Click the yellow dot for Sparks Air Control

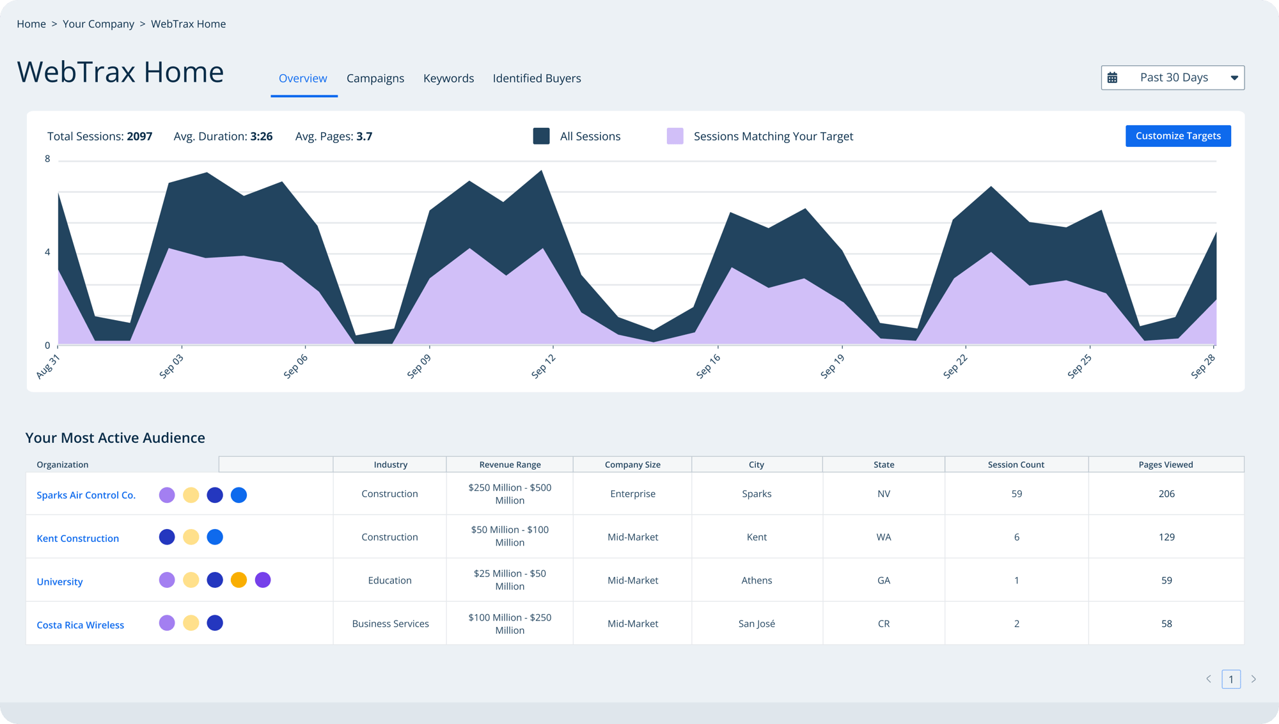(191, 495)
